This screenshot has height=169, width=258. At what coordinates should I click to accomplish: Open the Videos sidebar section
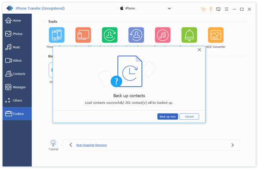pos(17,60)
